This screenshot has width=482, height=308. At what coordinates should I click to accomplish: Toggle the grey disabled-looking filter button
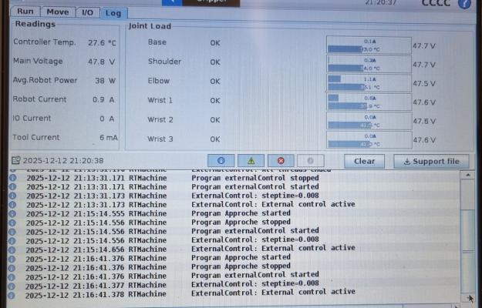tap(311, 161)
